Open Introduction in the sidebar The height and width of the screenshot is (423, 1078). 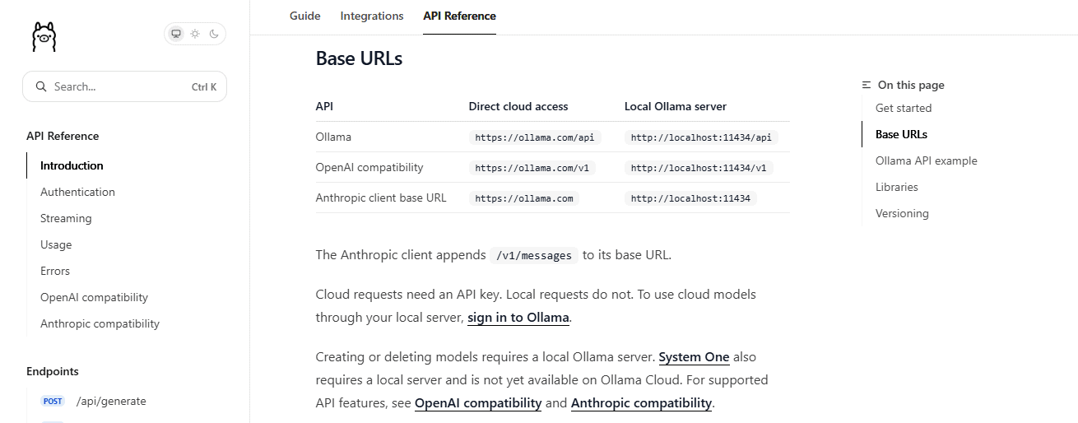[72, 165]
